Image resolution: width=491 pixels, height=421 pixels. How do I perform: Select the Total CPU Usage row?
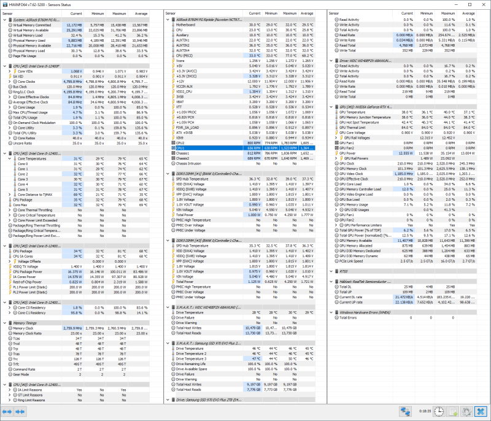(x=78, y=118)
